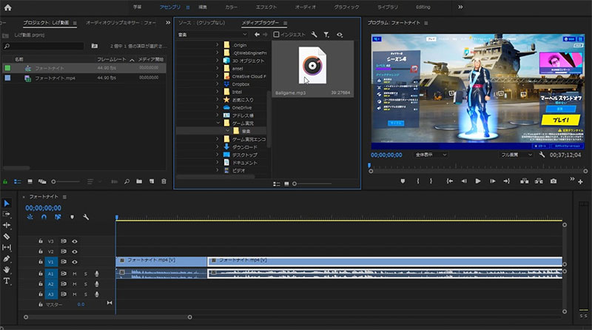Open the オーディオ workspace tab
This screenshot has height=330, width=592.
(x=305, y=7)
